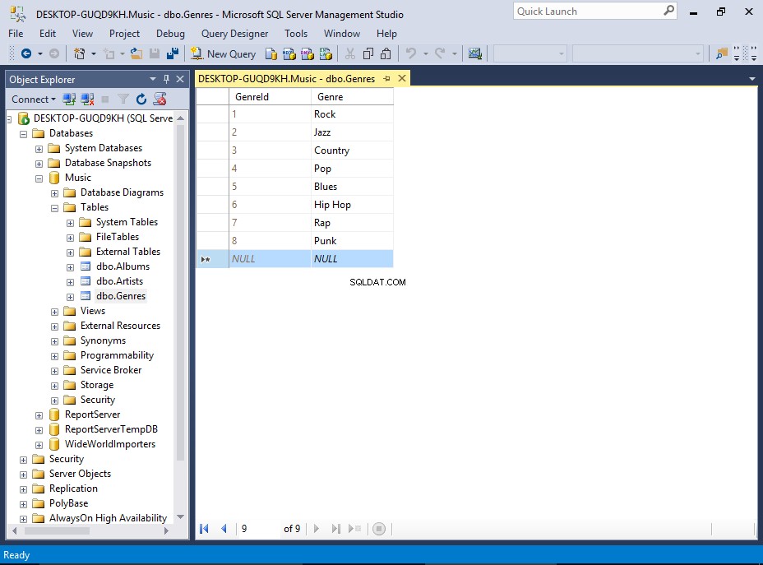The width and height of the screenshot is (763, 565).
Task: Close the dbo.Genres document tab
Action: pos(402,78)
